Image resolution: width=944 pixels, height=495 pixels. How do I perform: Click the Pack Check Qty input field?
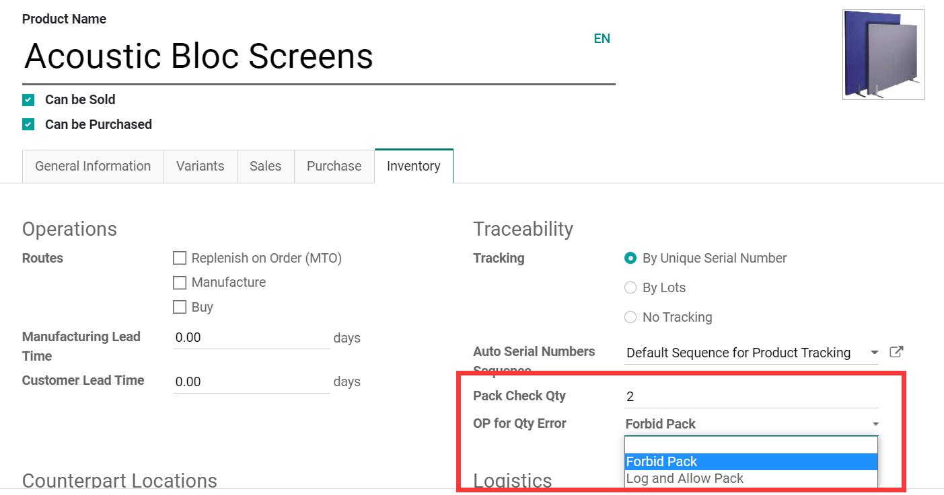[x=750, y=397]
